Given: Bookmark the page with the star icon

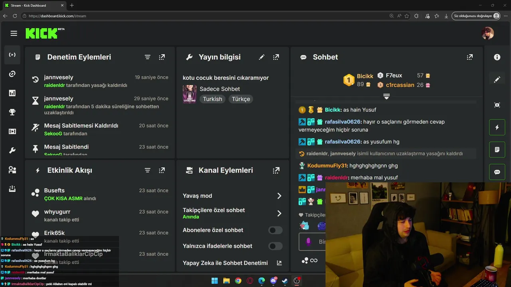Looking at the screenshot, I should click(407, 16).
